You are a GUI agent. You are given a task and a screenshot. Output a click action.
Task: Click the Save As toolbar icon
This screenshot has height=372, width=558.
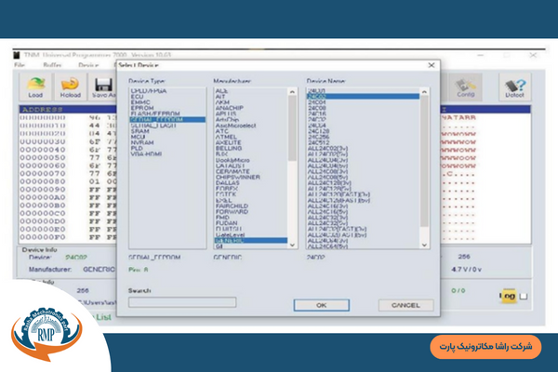[100, 86]
